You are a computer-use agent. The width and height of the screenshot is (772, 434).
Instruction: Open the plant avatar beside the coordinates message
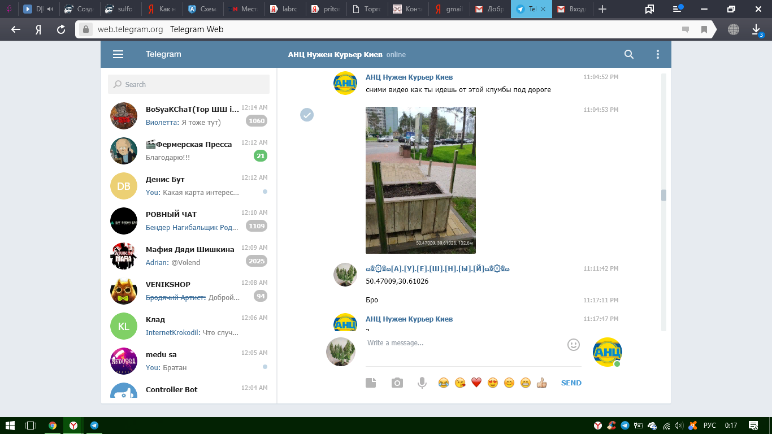(345, 275)
